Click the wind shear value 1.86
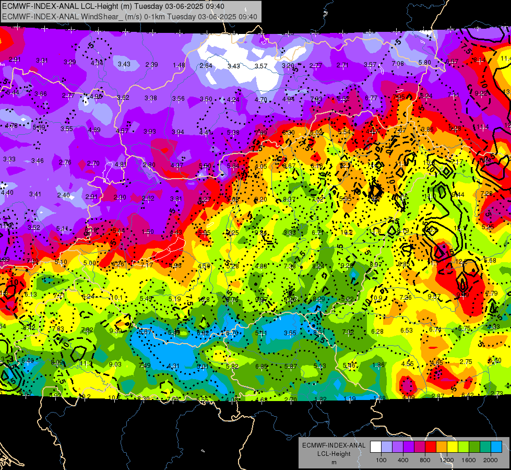 [x=378, y=365]
